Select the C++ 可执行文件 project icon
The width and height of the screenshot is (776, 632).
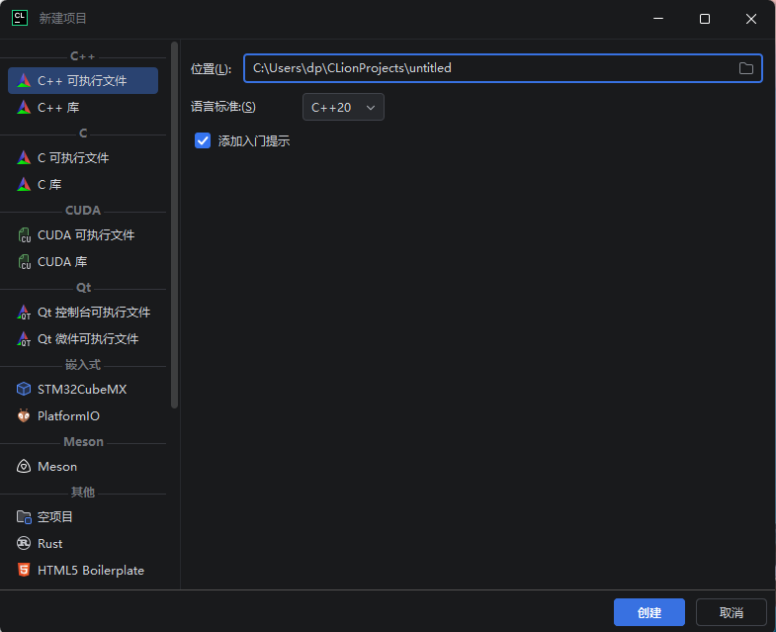pyautogui.click(x=24, y=80)
